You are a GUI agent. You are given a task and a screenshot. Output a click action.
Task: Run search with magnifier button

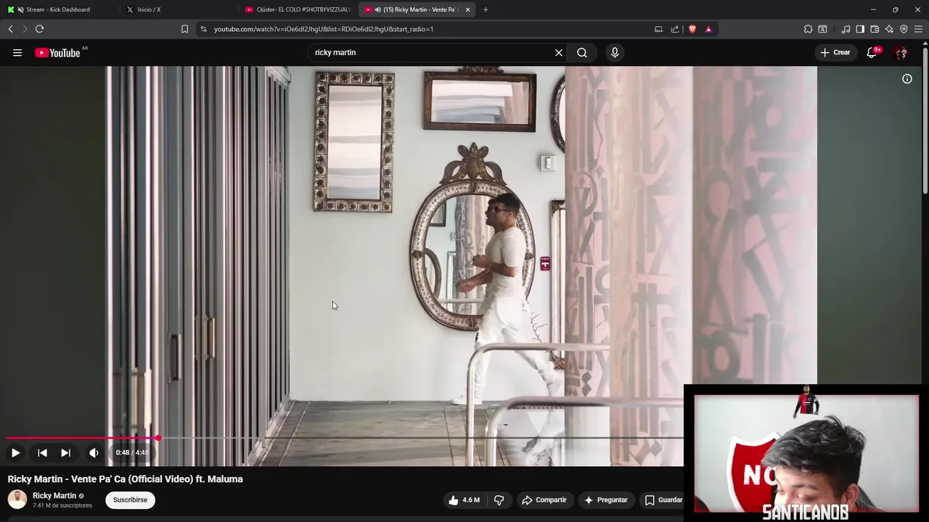click(x=582, y=52)
